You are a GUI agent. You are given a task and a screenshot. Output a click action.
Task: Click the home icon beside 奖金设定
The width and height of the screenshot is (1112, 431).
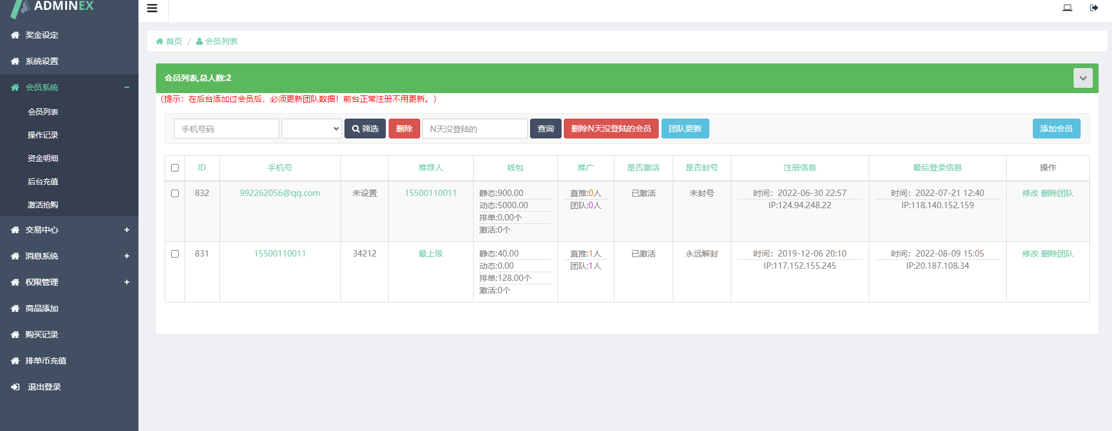pos(15,35)
